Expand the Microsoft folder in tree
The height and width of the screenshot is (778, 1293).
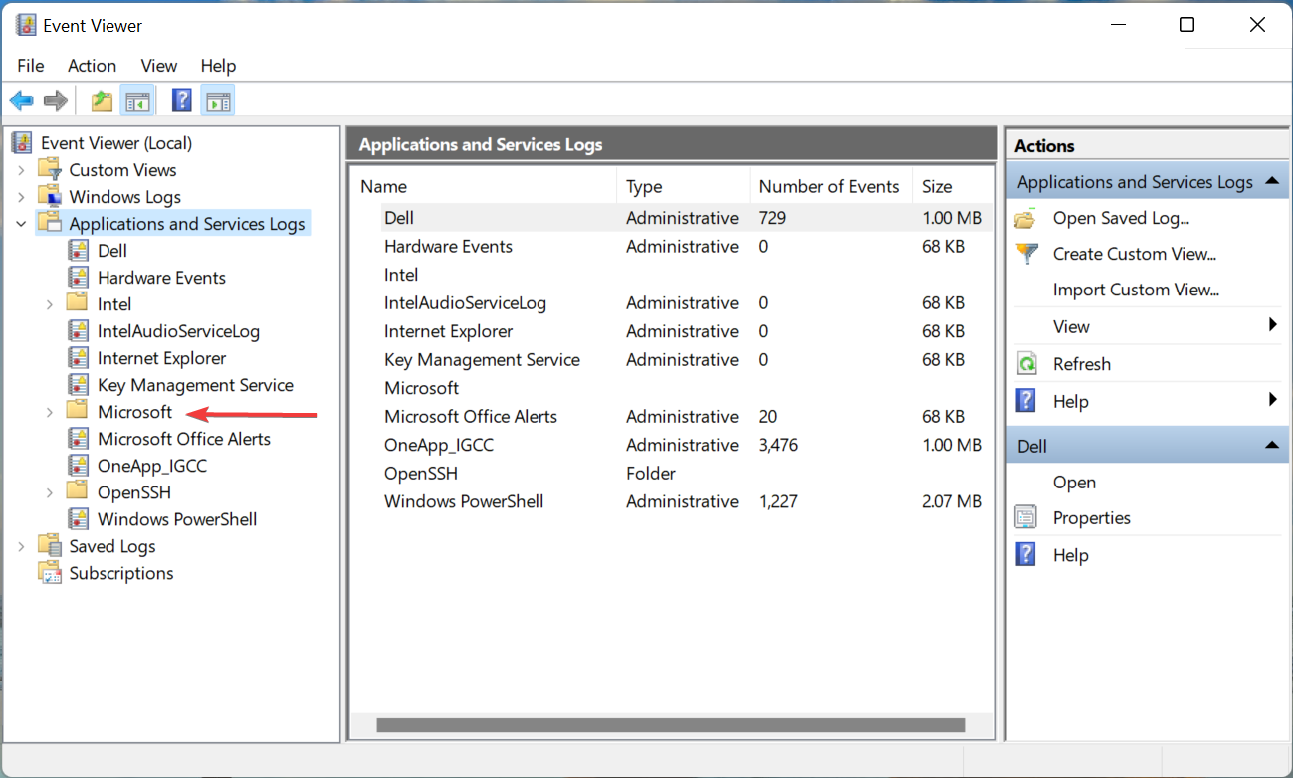point(49,412)
